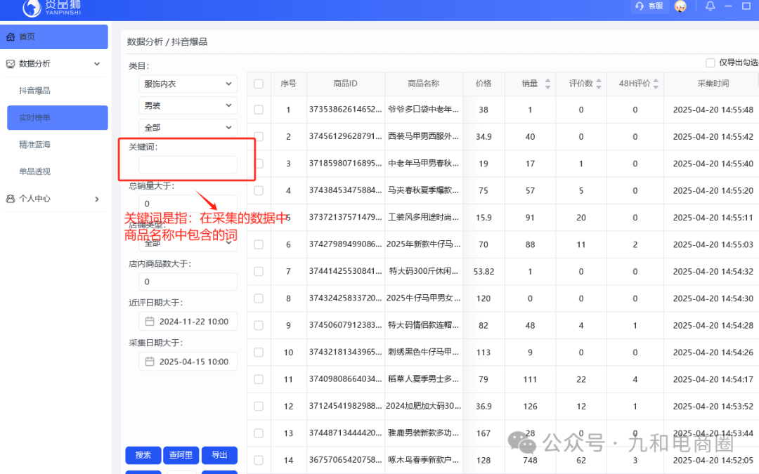Check the checkbox for row 序号 1

coord(258,110)
